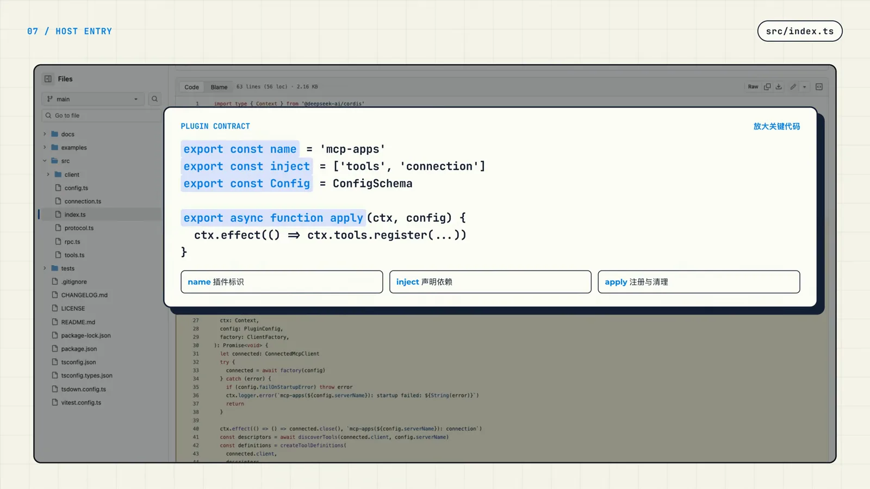Click line number 27 in the code
Screen dimensions: 870x489
(x=196, y=321)
